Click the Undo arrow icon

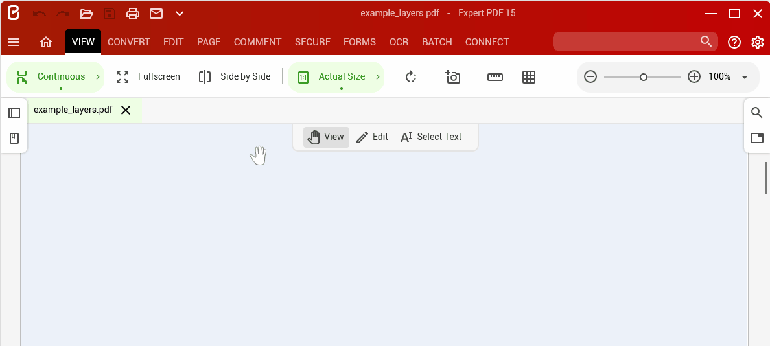40,14
